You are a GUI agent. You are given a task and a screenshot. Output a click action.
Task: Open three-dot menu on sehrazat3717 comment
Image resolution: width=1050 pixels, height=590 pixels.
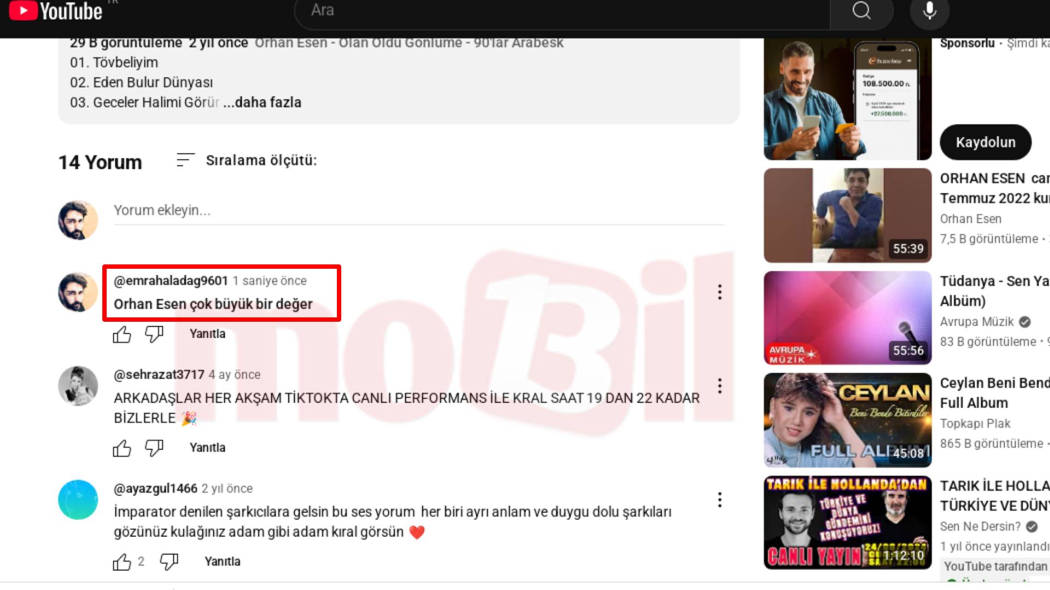tap(720, 386)
